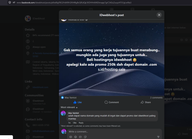Open Mas Yamtot's avatar on the comment
The width and height of the screenshot is (192, 139).
click(x=63, y=113)
